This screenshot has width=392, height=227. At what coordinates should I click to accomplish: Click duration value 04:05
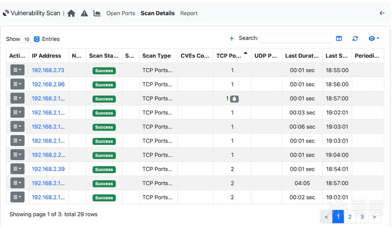(x=302, y=183)
